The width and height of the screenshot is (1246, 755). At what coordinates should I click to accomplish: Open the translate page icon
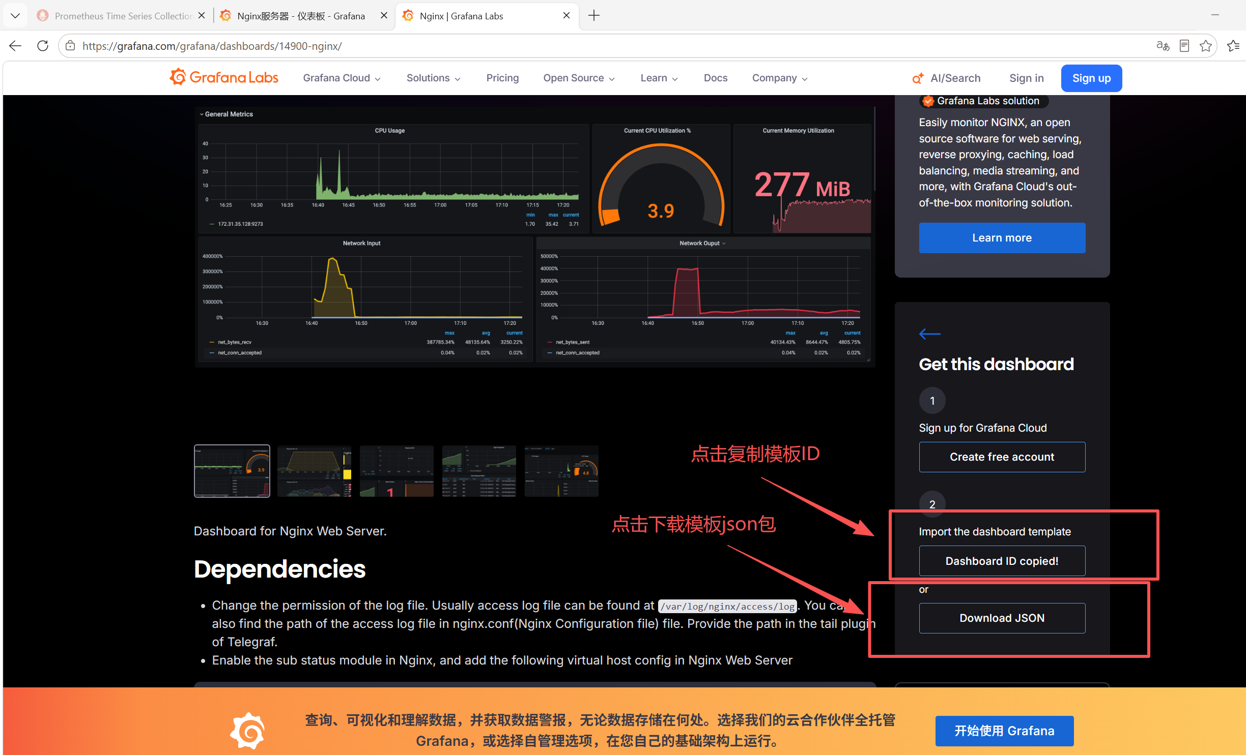[1163, 46]
